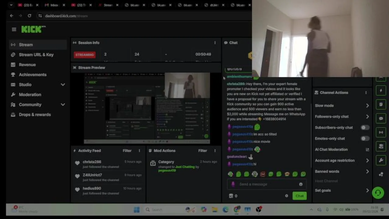Click pegasus419 link in Mod Actions
Viewport: 389px width, 219px height.
tap(167, 170)
